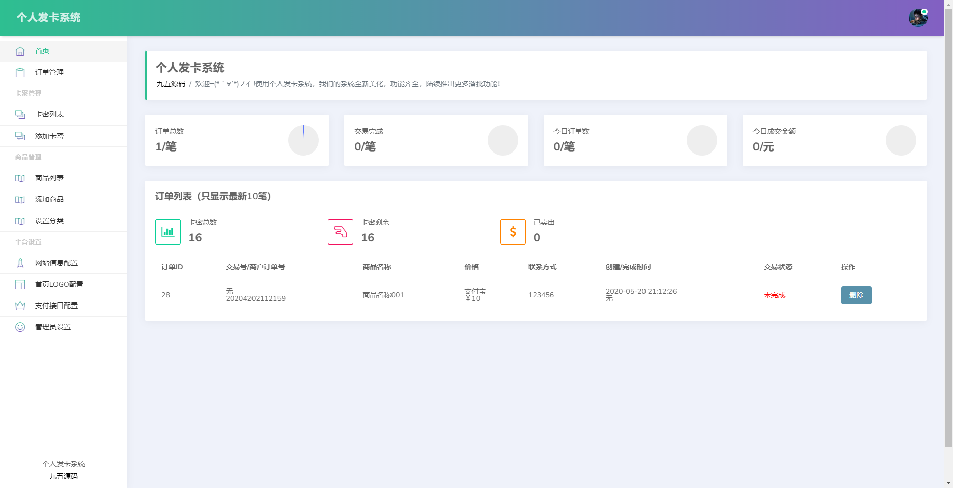Open the user avatar menu top right

[x=918, y=17]
